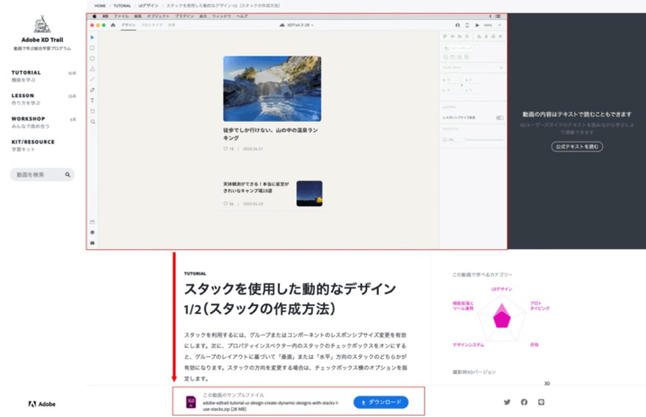Open the XD application menu
The width and height of the screenshot is (646, 417).
point(105,17)
